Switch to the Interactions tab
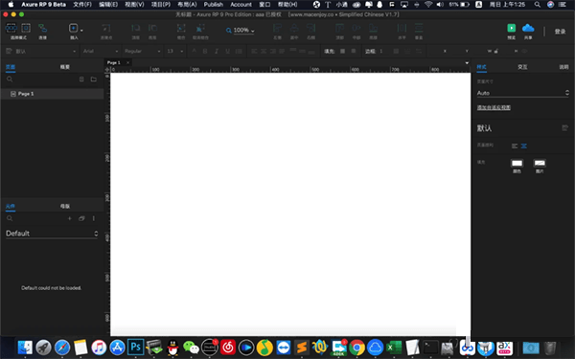The width and height of the screenshot is (575, 359). (522, 67)
